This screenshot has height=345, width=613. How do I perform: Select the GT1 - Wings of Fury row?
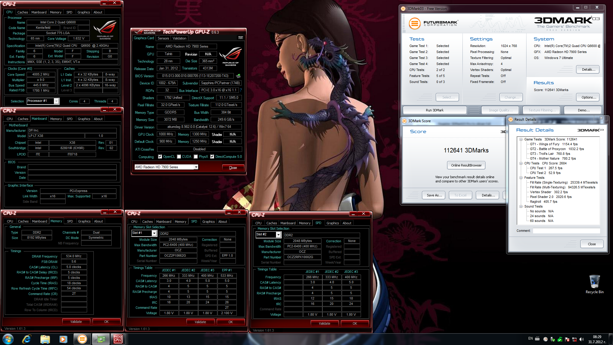click(x=554, y=144)
